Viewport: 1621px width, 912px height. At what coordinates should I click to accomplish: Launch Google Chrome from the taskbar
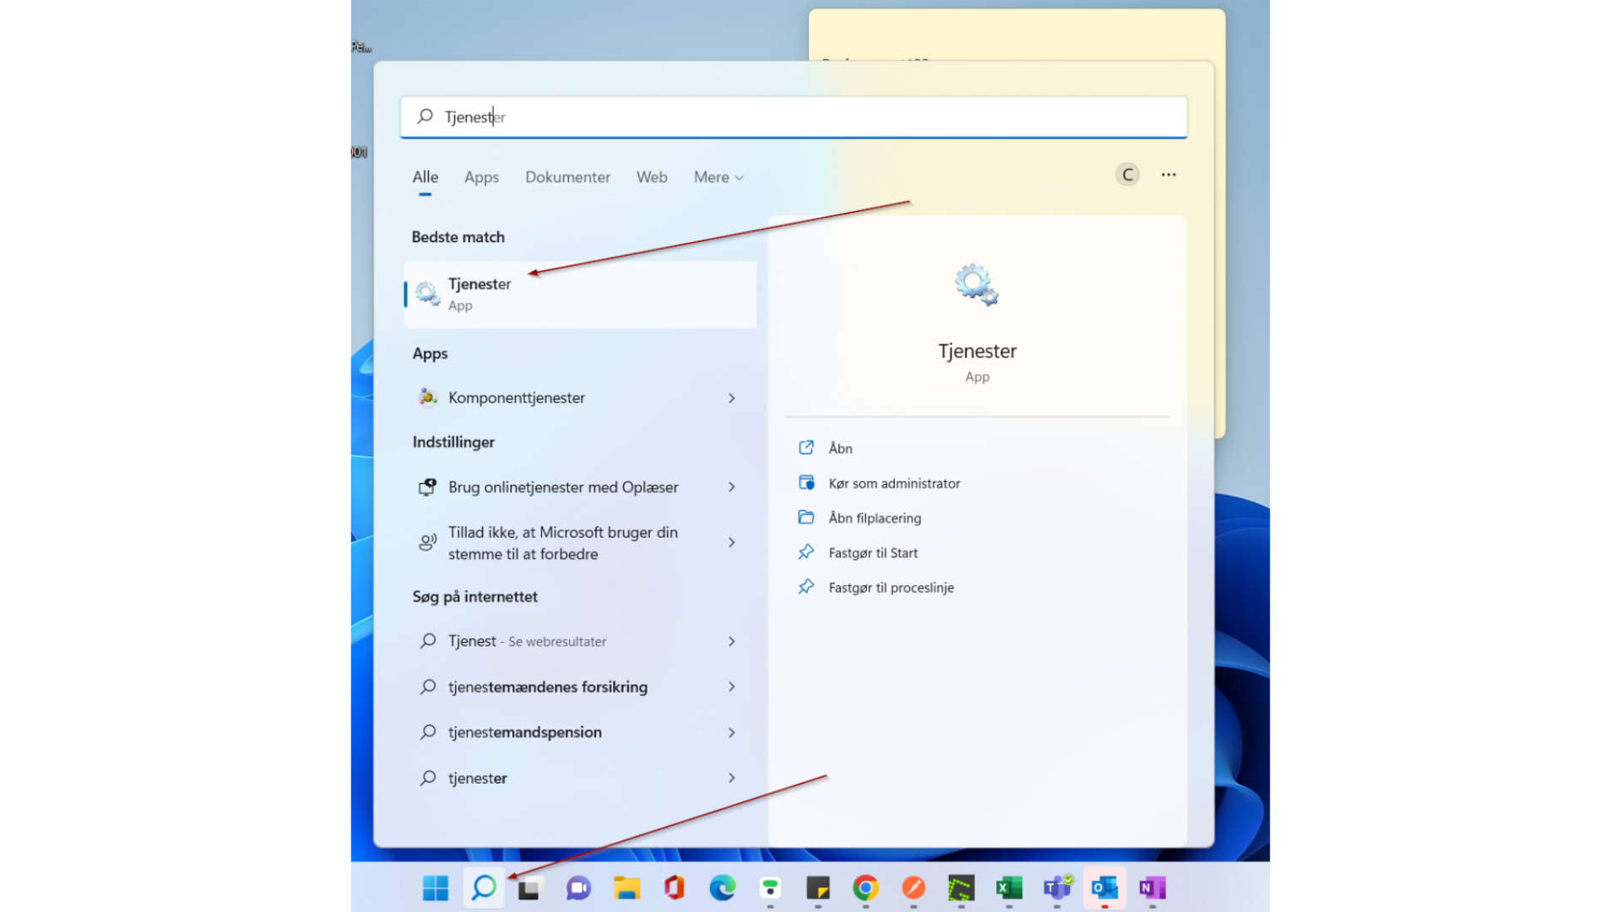click(865, 888)
